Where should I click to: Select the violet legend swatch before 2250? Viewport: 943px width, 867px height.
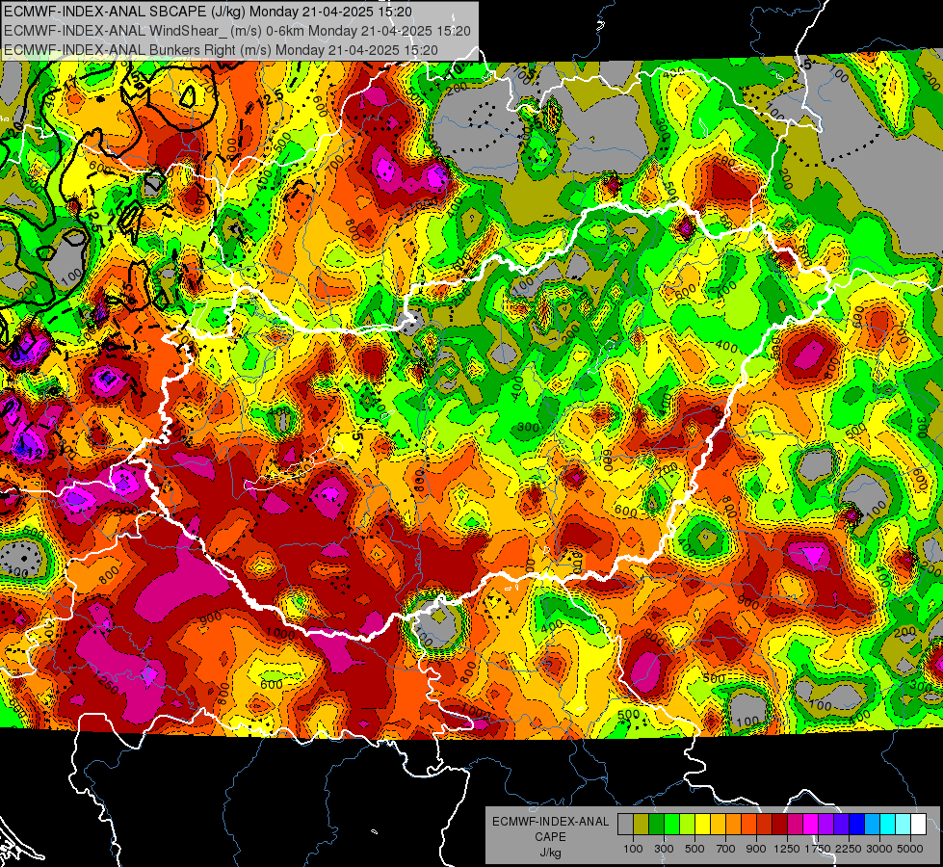[841, 825]
